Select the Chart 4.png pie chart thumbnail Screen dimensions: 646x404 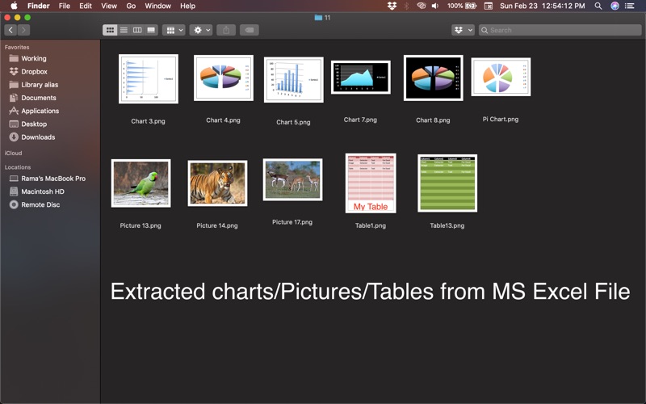(224, 78)
